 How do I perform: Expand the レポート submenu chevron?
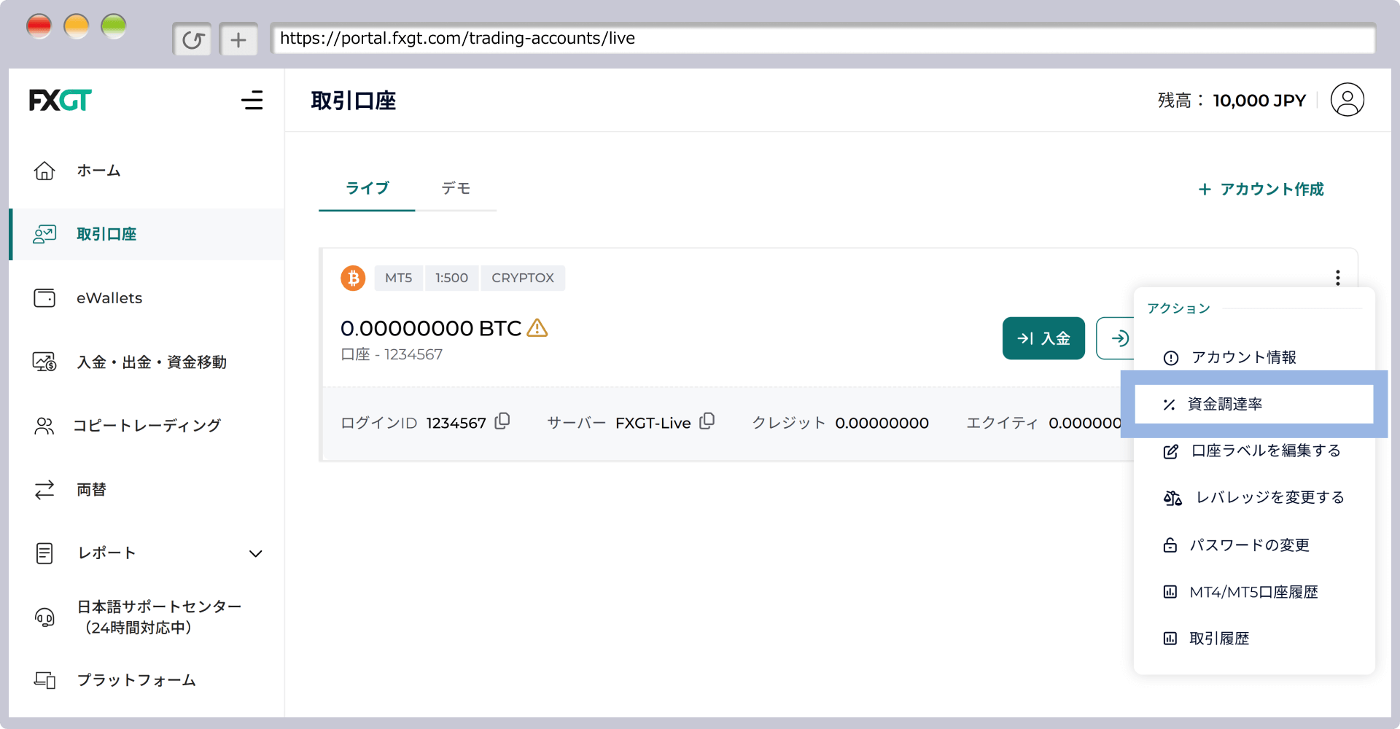(x=255, y=553)
